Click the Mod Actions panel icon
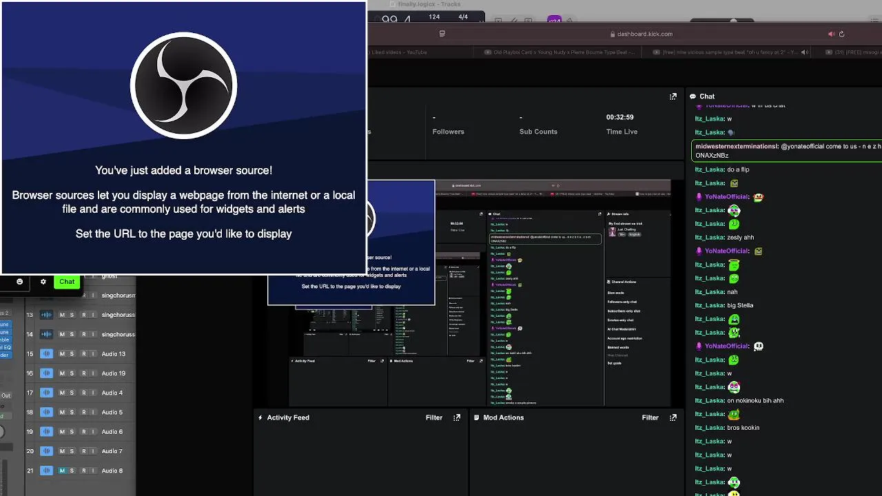This screenshot has height=496, width=882. click(476, 417)
